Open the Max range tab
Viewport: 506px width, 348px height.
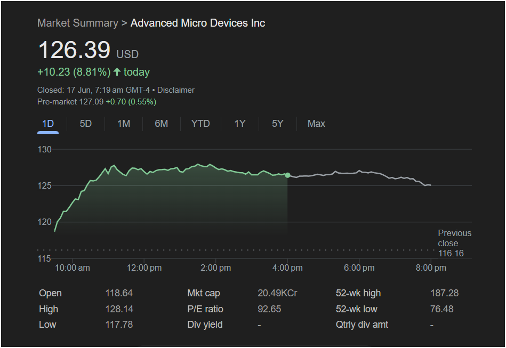(316, 124)
